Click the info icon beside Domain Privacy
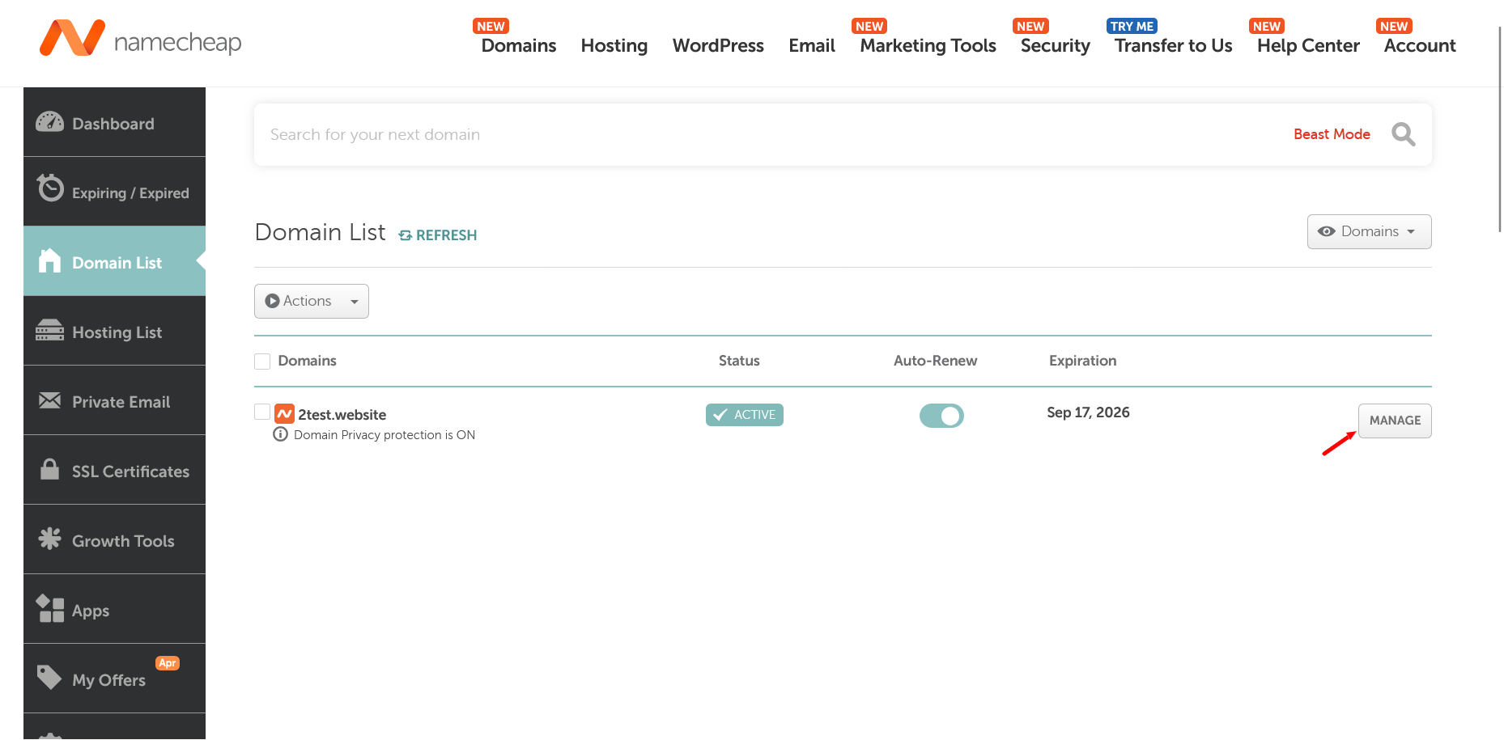 pyautogui.click(x=280, y=434)
